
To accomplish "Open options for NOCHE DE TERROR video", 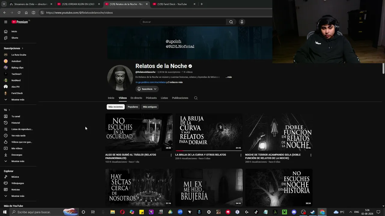I will [x=311, y=155].
